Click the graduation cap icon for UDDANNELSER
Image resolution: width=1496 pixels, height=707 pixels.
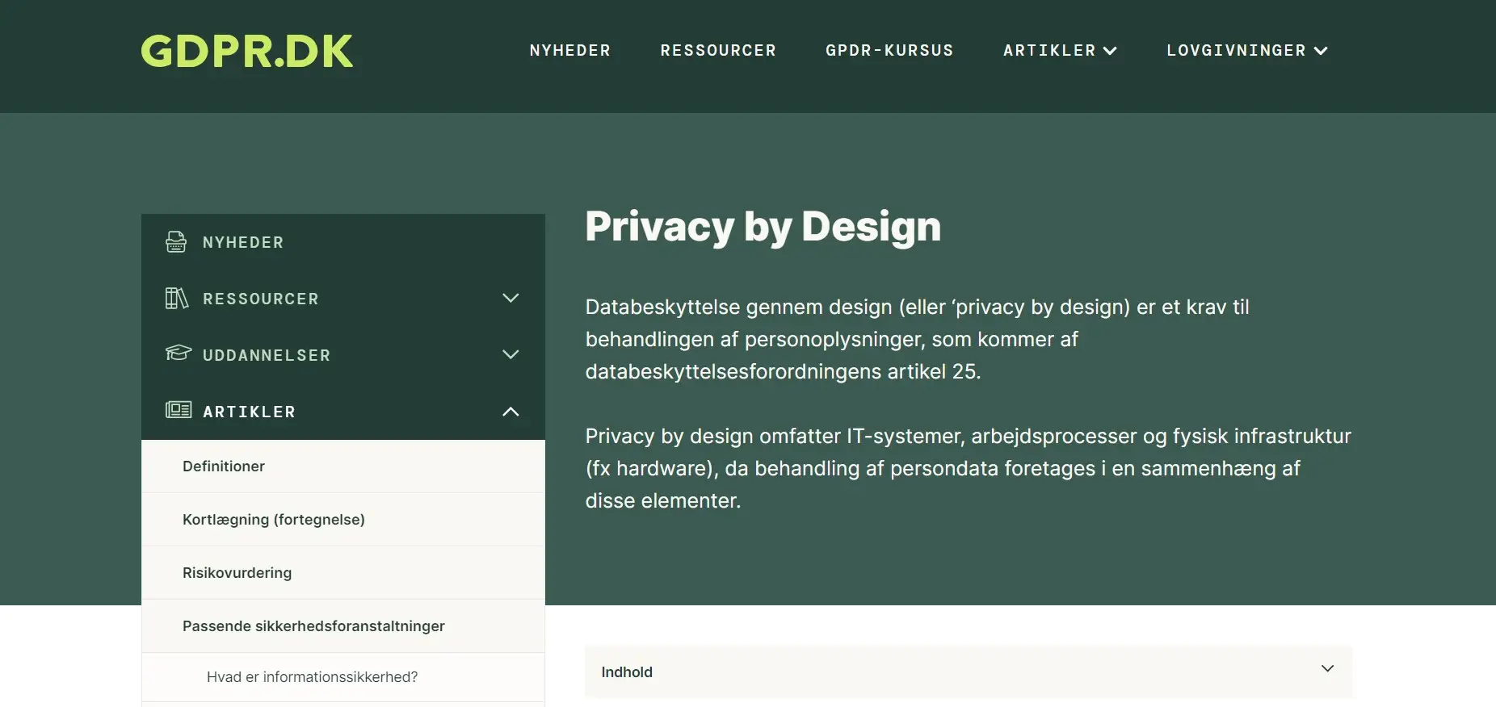pos(177,354)
